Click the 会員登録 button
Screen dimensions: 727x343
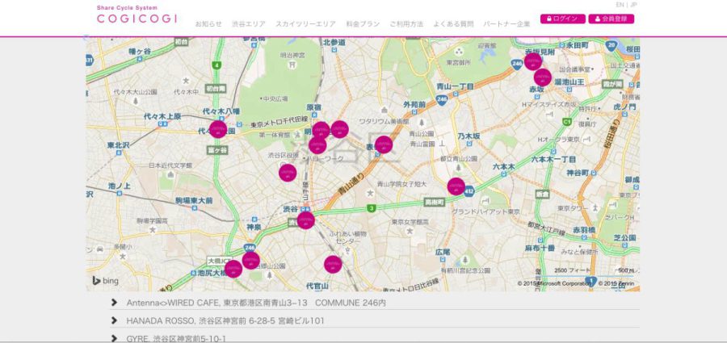pyautogui.click(x=611, y=19)
